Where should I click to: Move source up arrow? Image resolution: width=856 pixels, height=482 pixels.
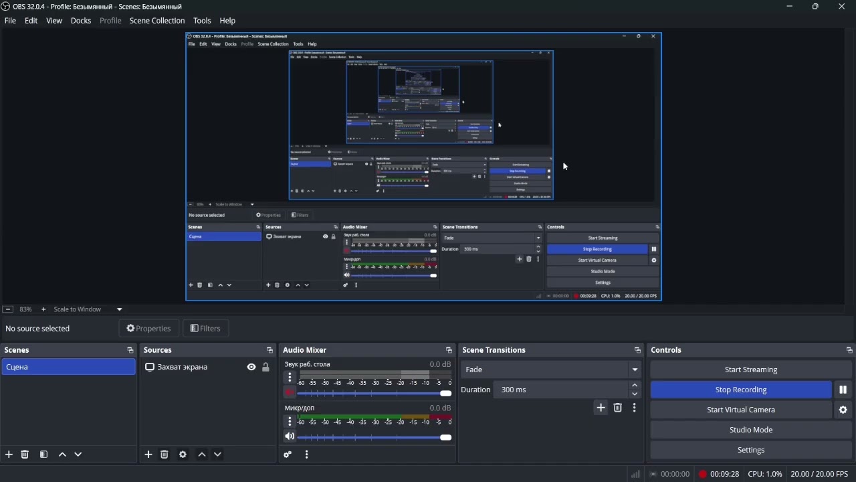pos(202,455)
